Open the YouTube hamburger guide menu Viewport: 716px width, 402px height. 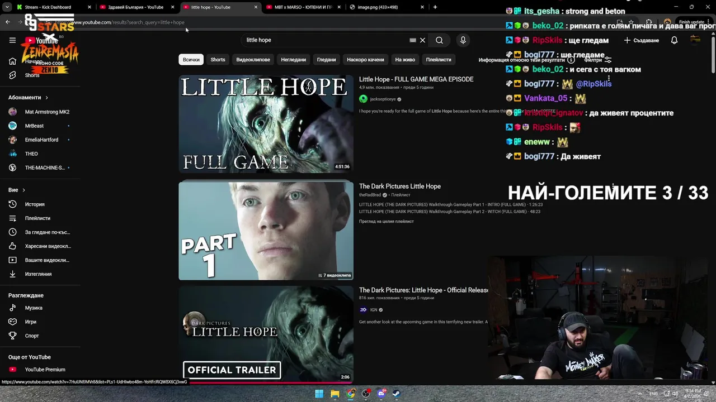click(12, 40)
